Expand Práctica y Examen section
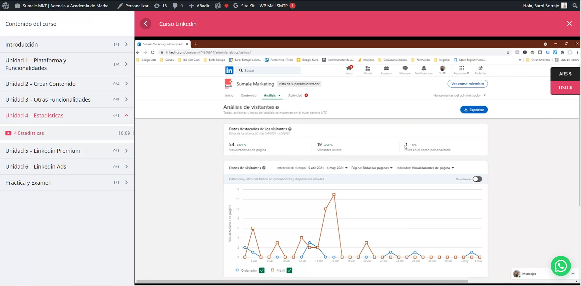The height and width of the screenshot is (286, 581). 67,183
